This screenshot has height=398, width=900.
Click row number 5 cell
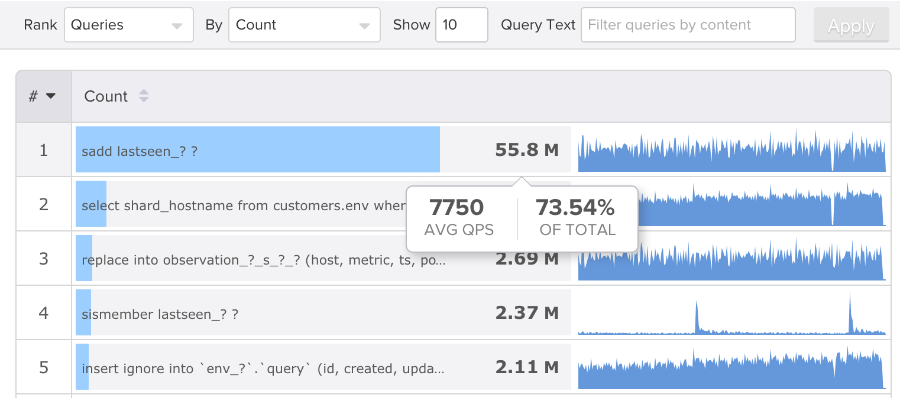(44, 367)
